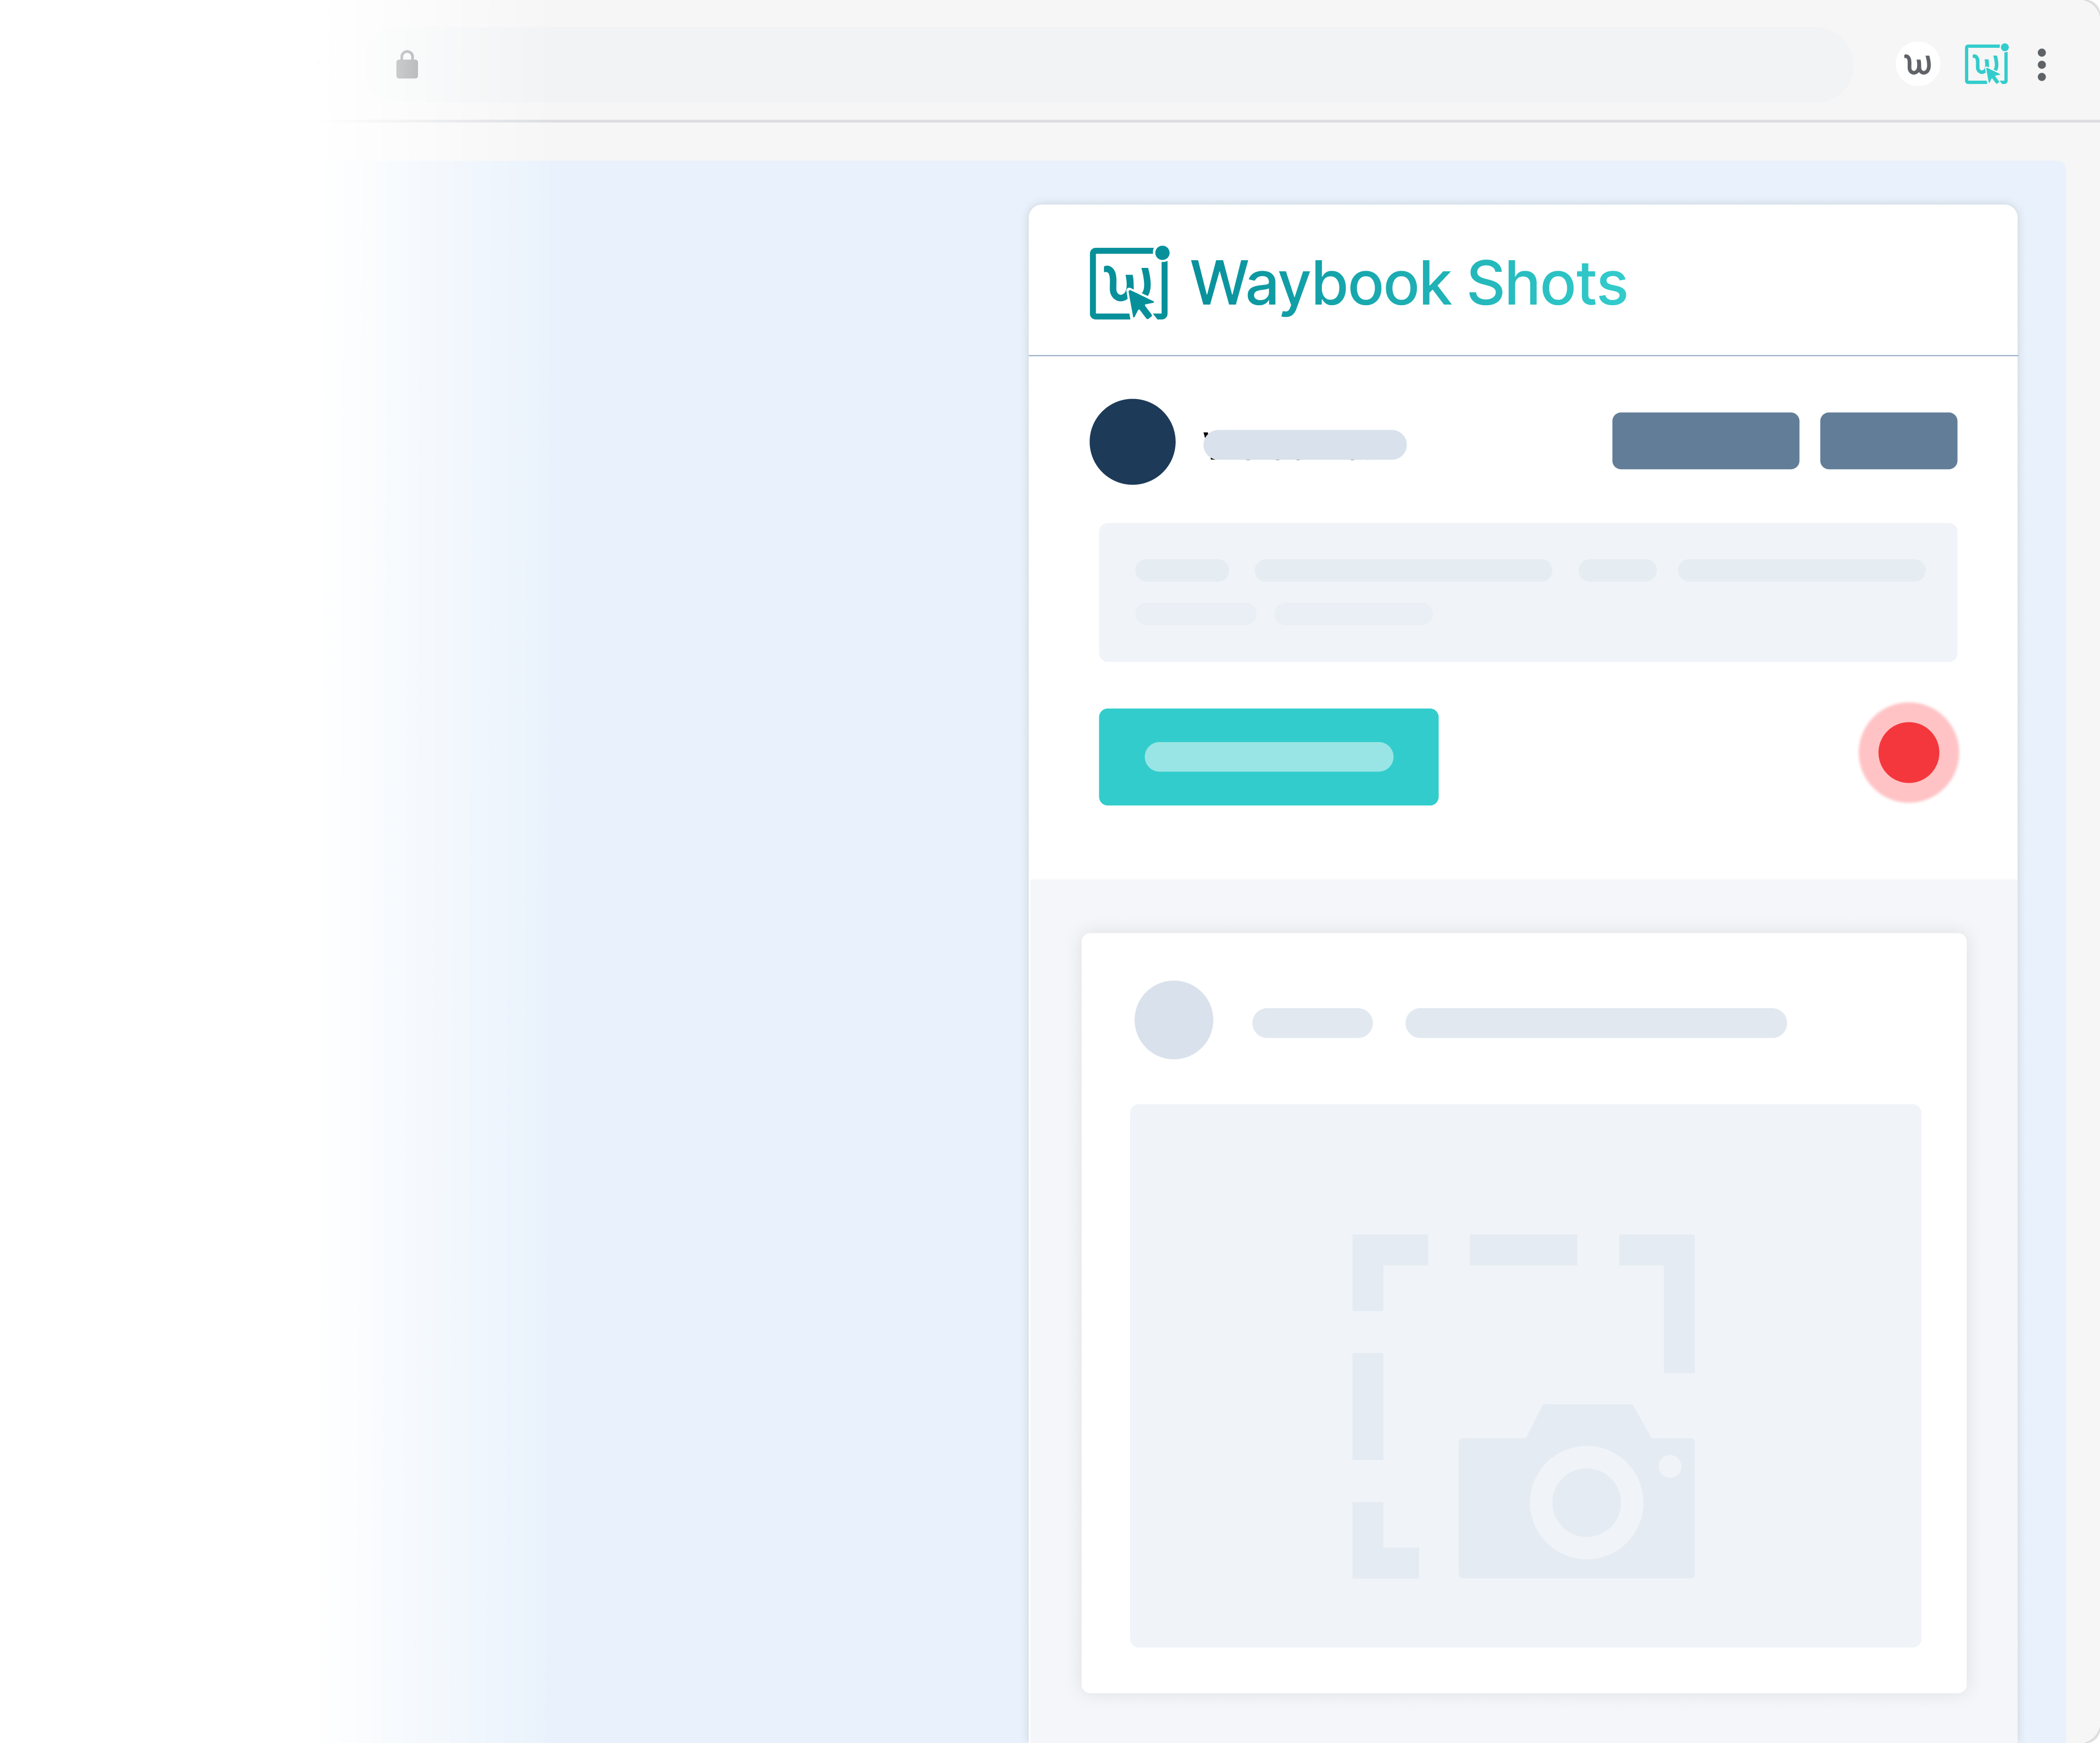
Task: Click the narrower slate-blue button on right
Action: tap(1888, 441)
